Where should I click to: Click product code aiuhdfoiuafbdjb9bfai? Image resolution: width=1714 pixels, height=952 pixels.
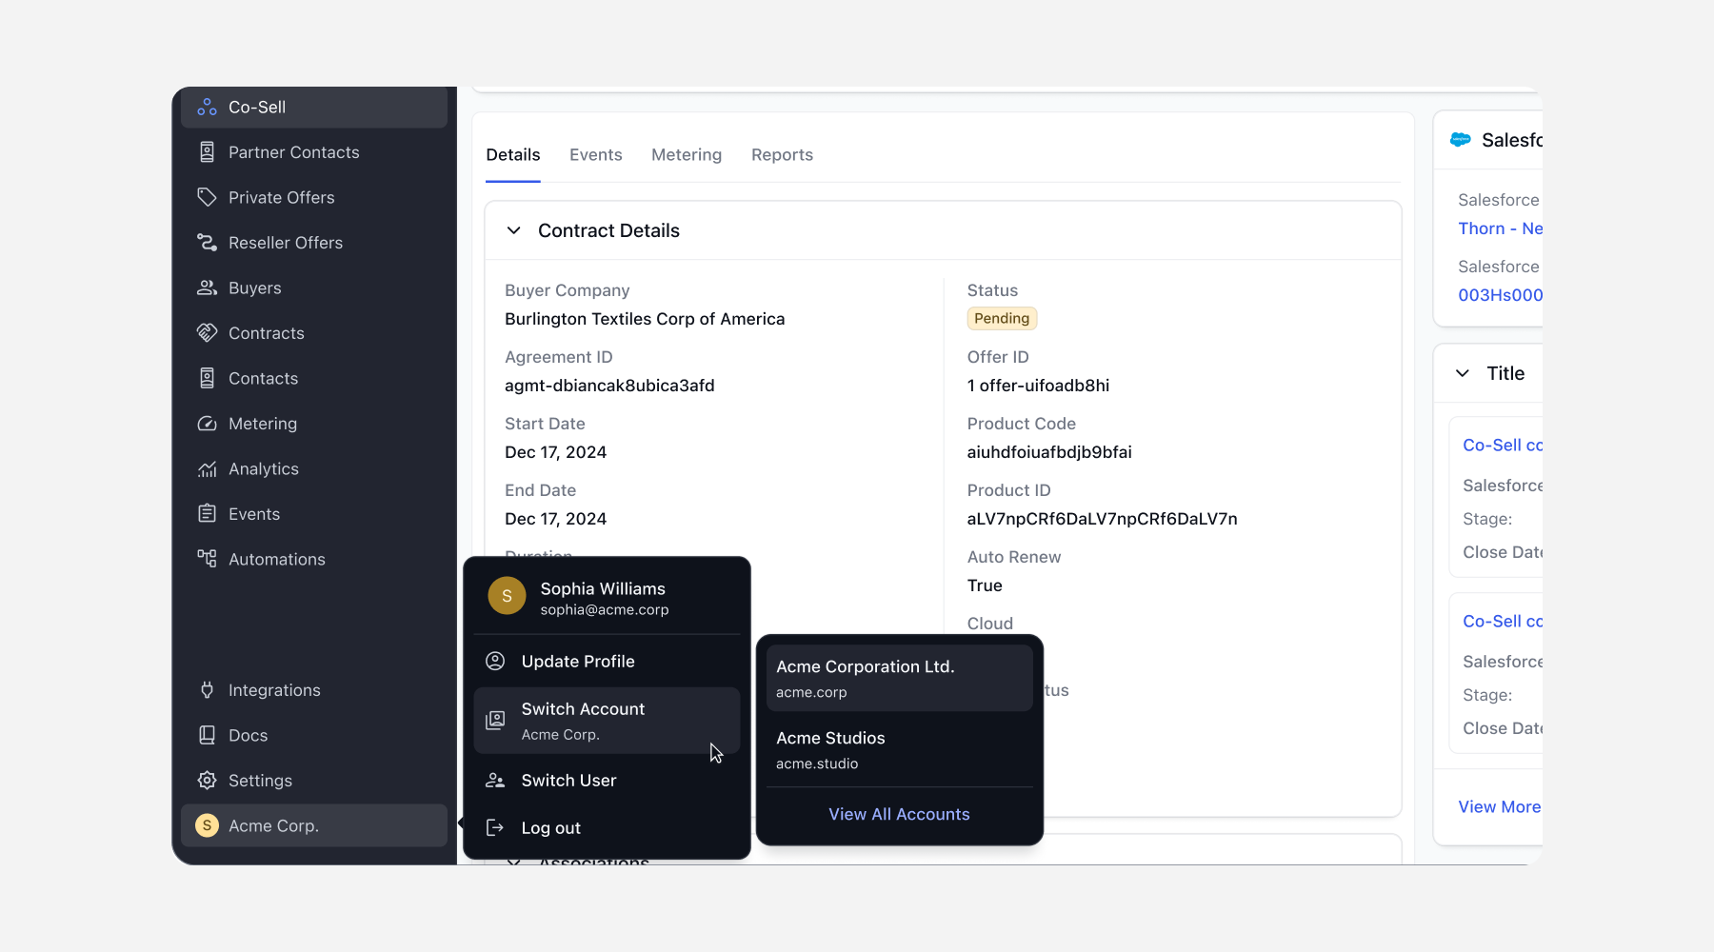point(1049,452)
